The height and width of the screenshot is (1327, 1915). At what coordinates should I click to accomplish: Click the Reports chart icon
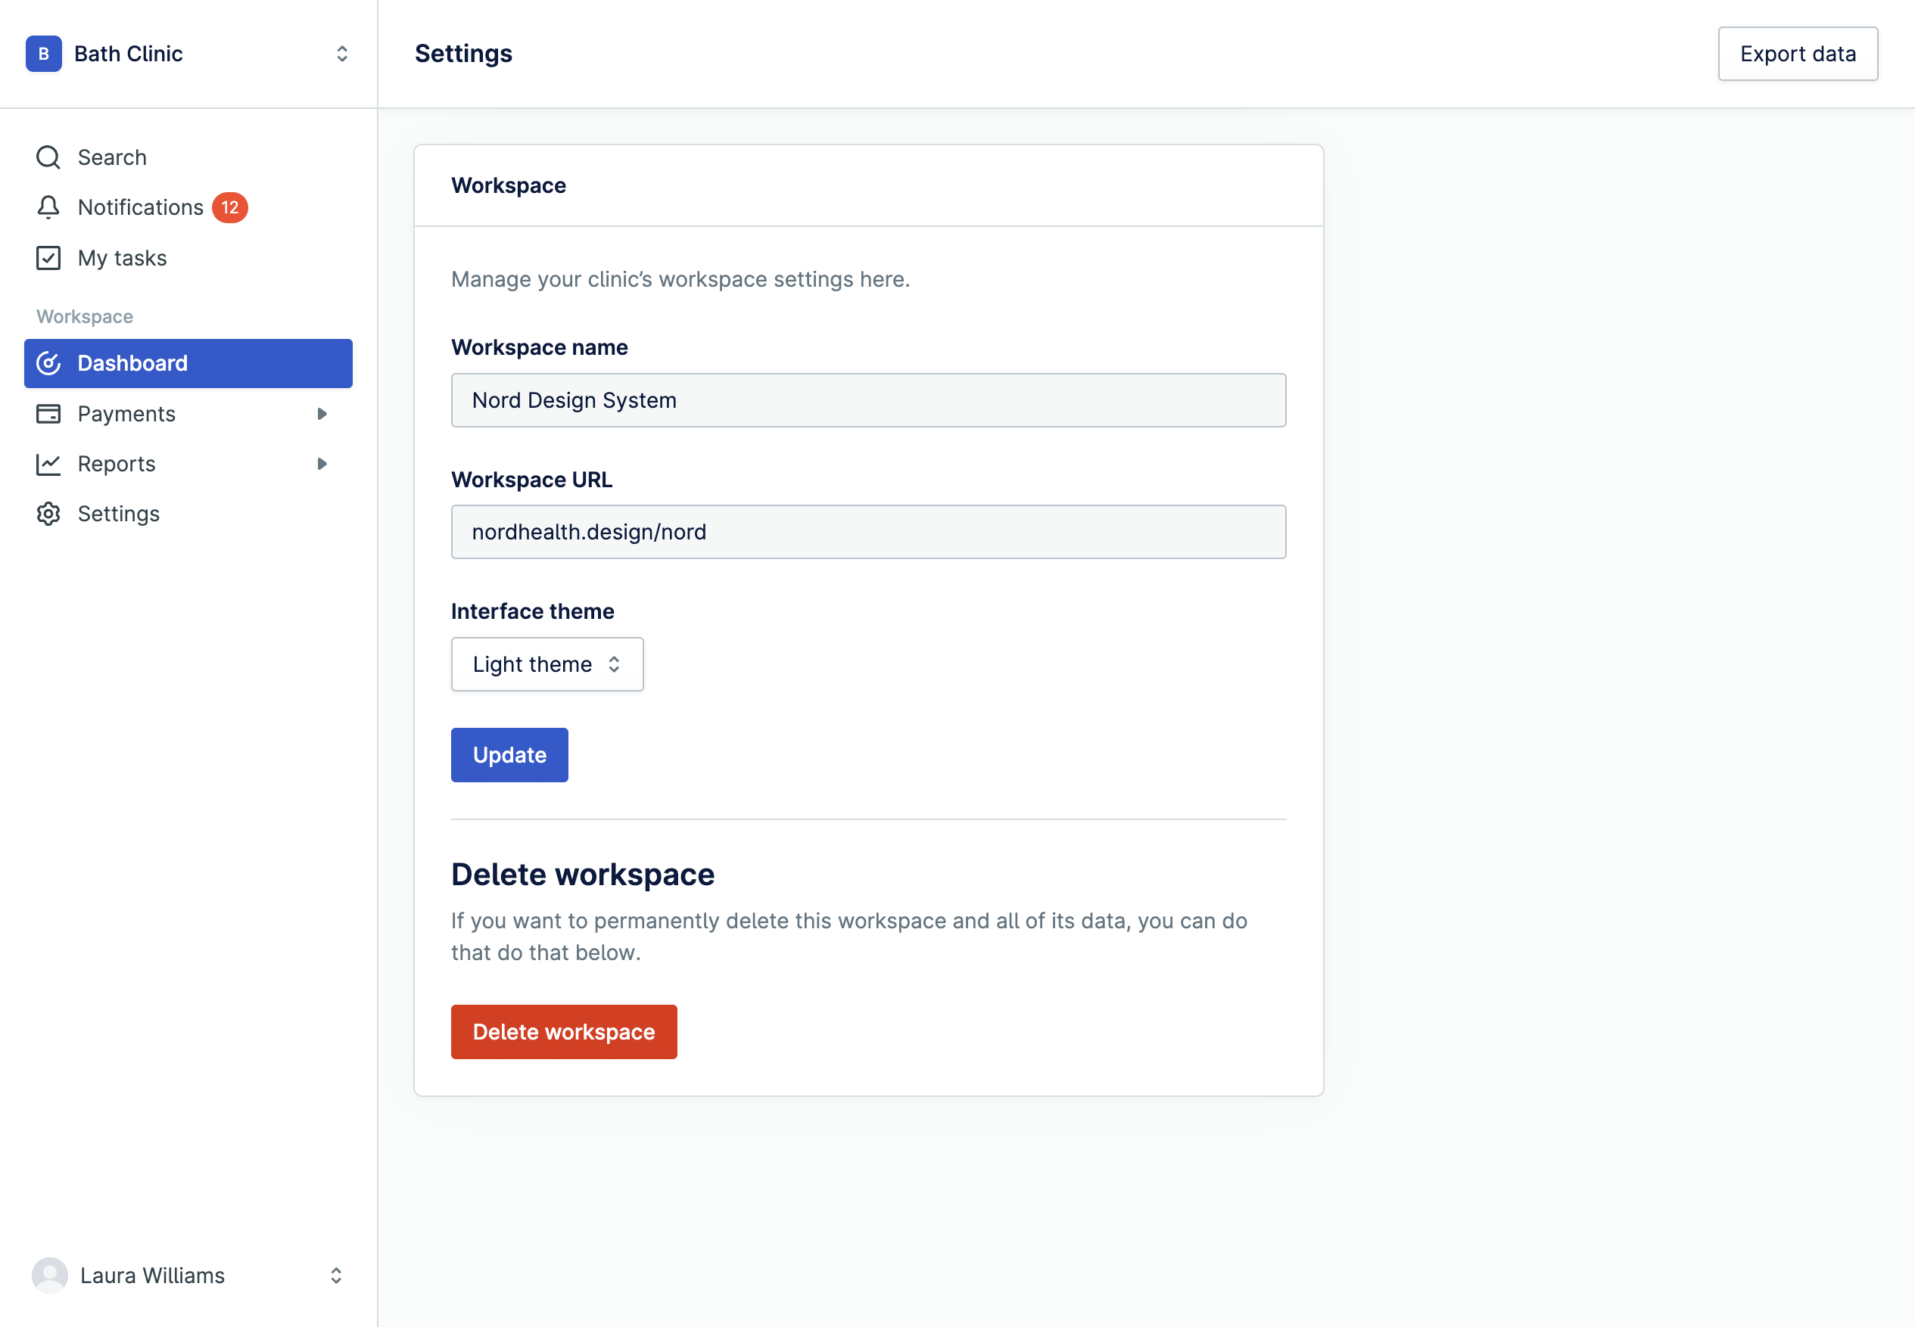click(48, 464)
